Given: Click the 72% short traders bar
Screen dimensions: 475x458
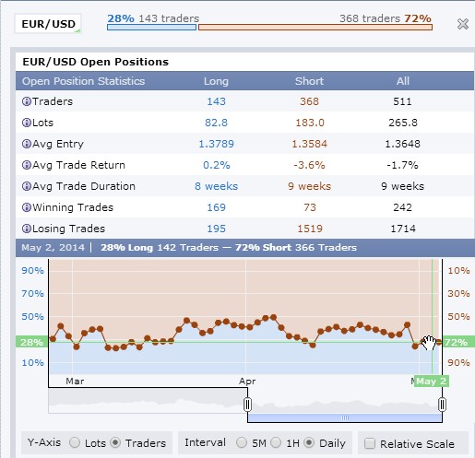Looking at the screenshot, I should (x=315, y=28).
